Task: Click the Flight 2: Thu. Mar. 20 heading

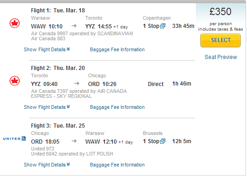Action: 58,68
